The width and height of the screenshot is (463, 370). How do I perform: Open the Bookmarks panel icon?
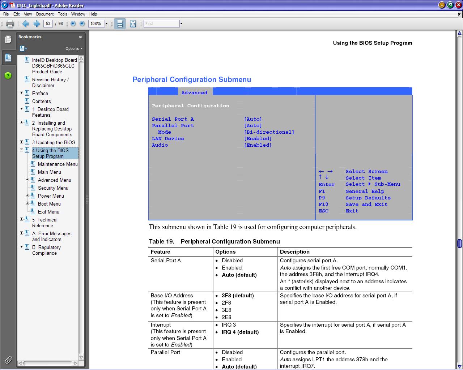(8, 58)
